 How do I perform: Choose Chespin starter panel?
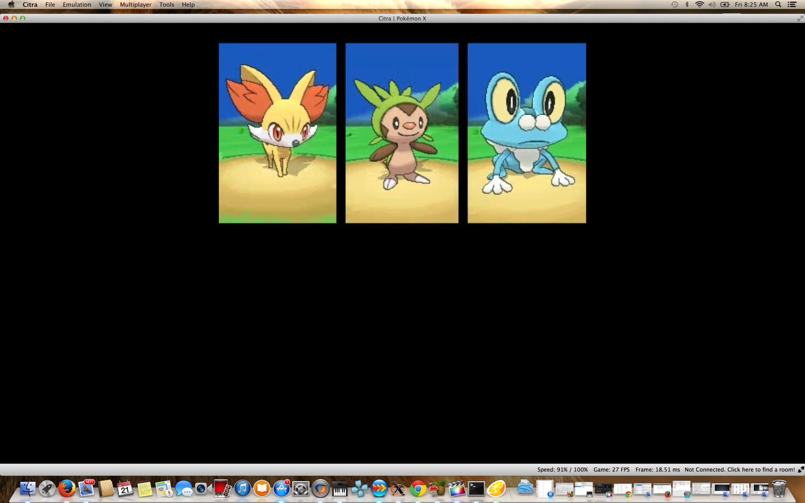coord(402,133)
